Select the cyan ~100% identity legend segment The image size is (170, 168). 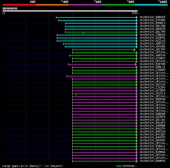[151, 5]
